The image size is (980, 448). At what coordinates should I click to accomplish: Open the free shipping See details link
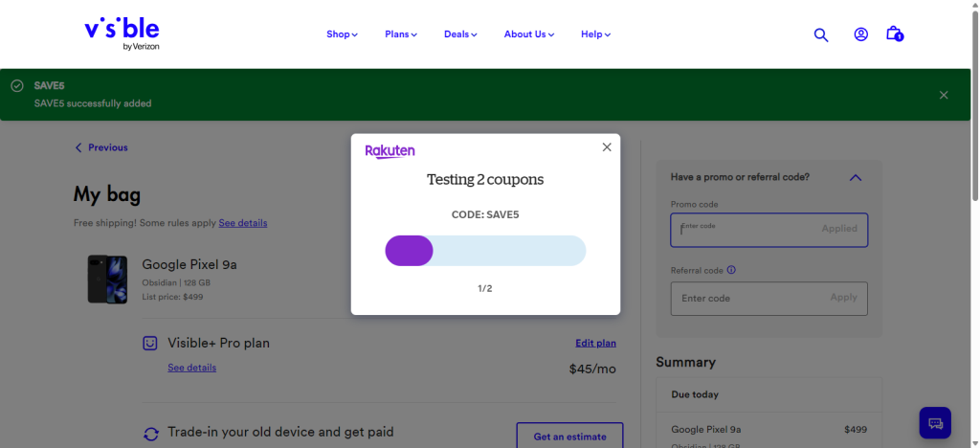click(242, 223)
